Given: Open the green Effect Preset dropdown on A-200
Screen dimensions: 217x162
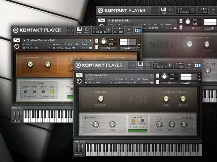Looking at the screenshot, I should pyautogui.click(x=138, y=131).
